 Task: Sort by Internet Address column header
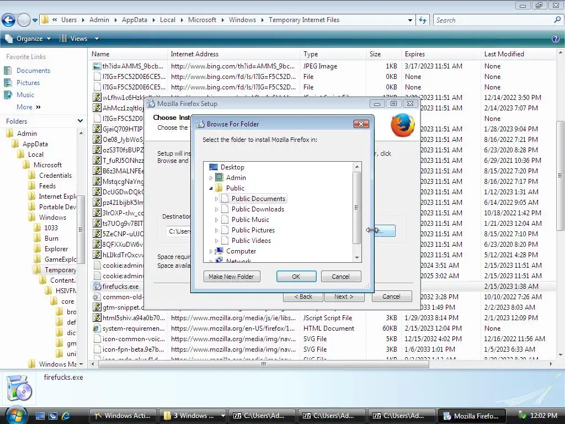coord(233,54)
